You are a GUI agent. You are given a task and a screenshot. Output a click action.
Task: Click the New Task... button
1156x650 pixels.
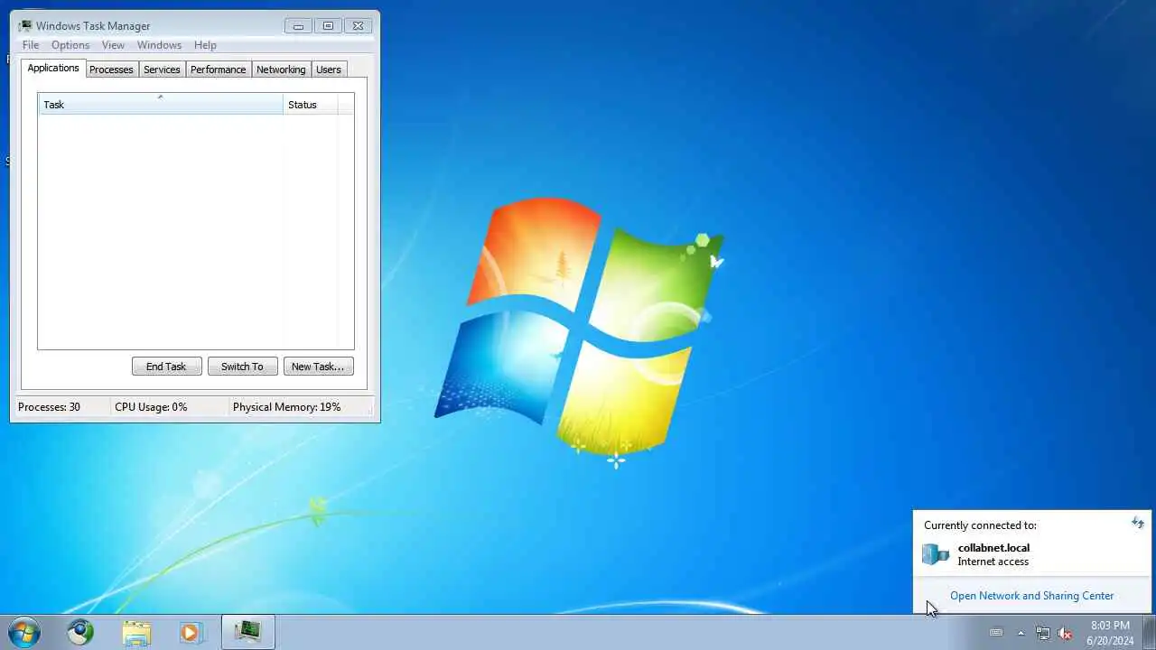click(x=318, y=366)
